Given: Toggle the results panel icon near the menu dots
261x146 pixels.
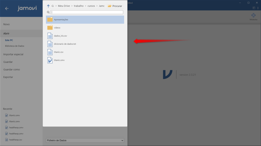Looking at the screenshot, I should pos(254,8).
